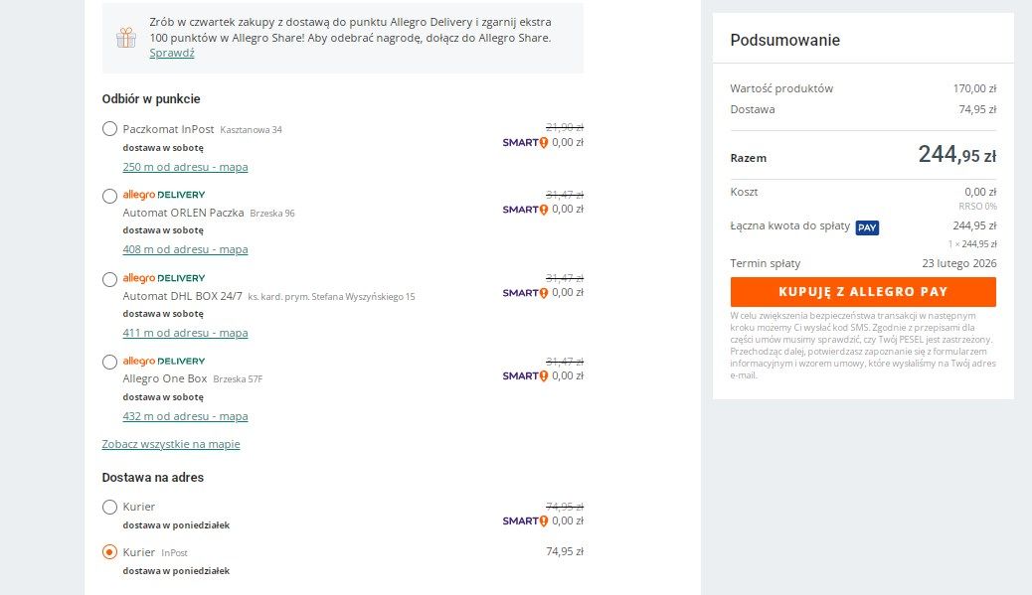Click the PAY badge in the summary

867,227
